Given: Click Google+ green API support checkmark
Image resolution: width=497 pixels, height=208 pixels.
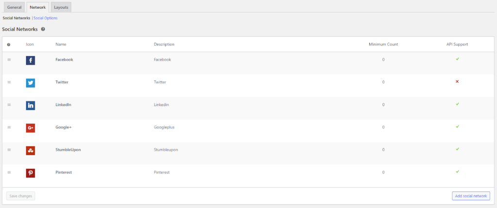Looking at the screenshot, I should (x=457, y=127).
